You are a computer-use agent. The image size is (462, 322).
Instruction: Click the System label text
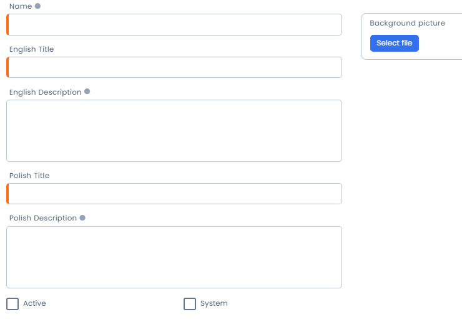(x=214, y=304)
